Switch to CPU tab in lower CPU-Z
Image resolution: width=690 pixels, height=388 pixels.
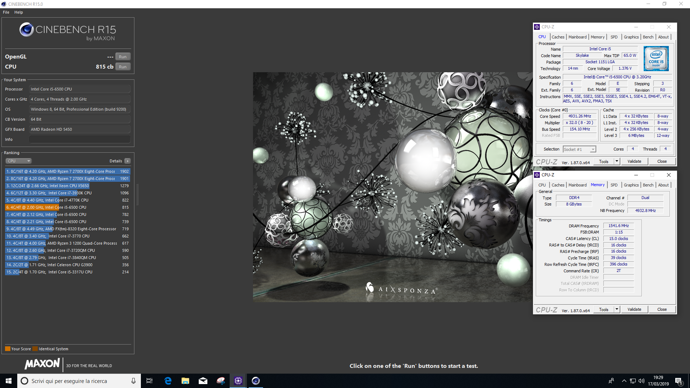coord(542,185)
